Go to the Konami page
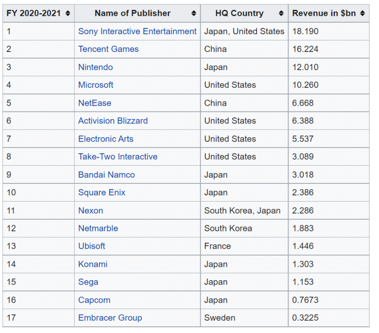The height and width of the screenshot is (333, 379). [93, 264]
